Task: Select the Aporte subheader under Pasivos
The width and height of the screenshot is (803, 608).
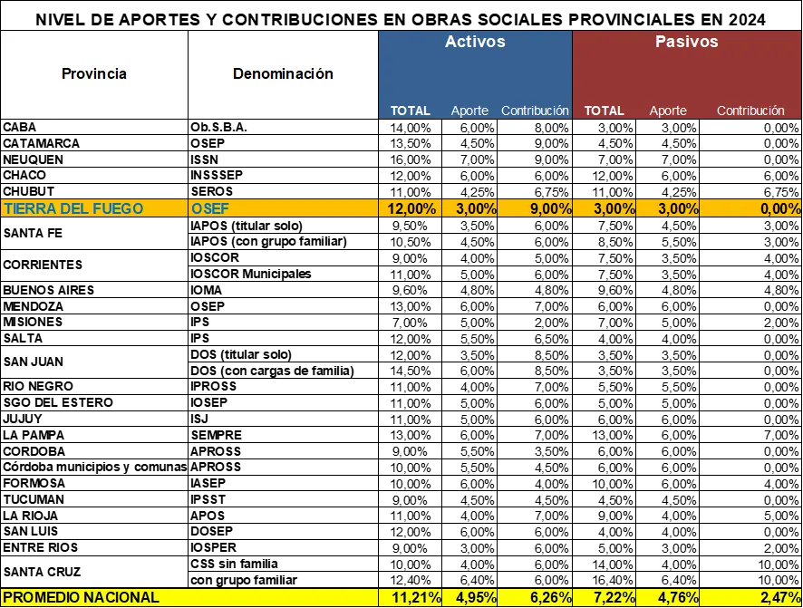Action: 668,111
